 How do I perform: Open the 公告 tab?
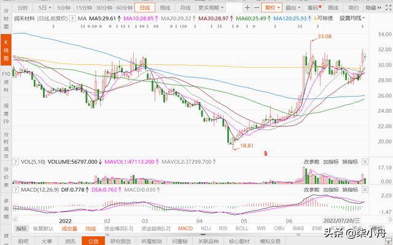pos(93,241)
